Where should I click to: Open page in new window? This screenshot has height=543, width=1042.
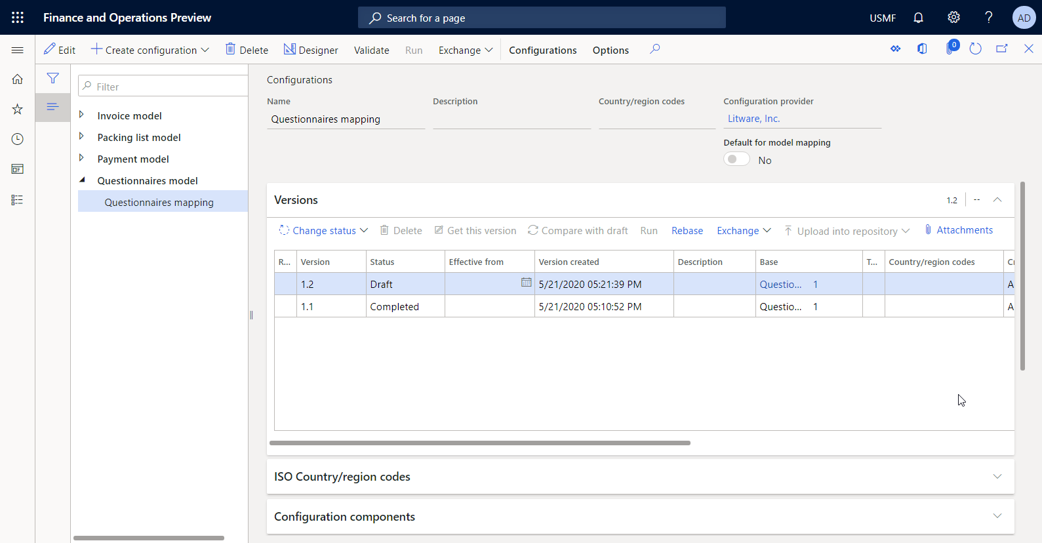pos(1002,49)
